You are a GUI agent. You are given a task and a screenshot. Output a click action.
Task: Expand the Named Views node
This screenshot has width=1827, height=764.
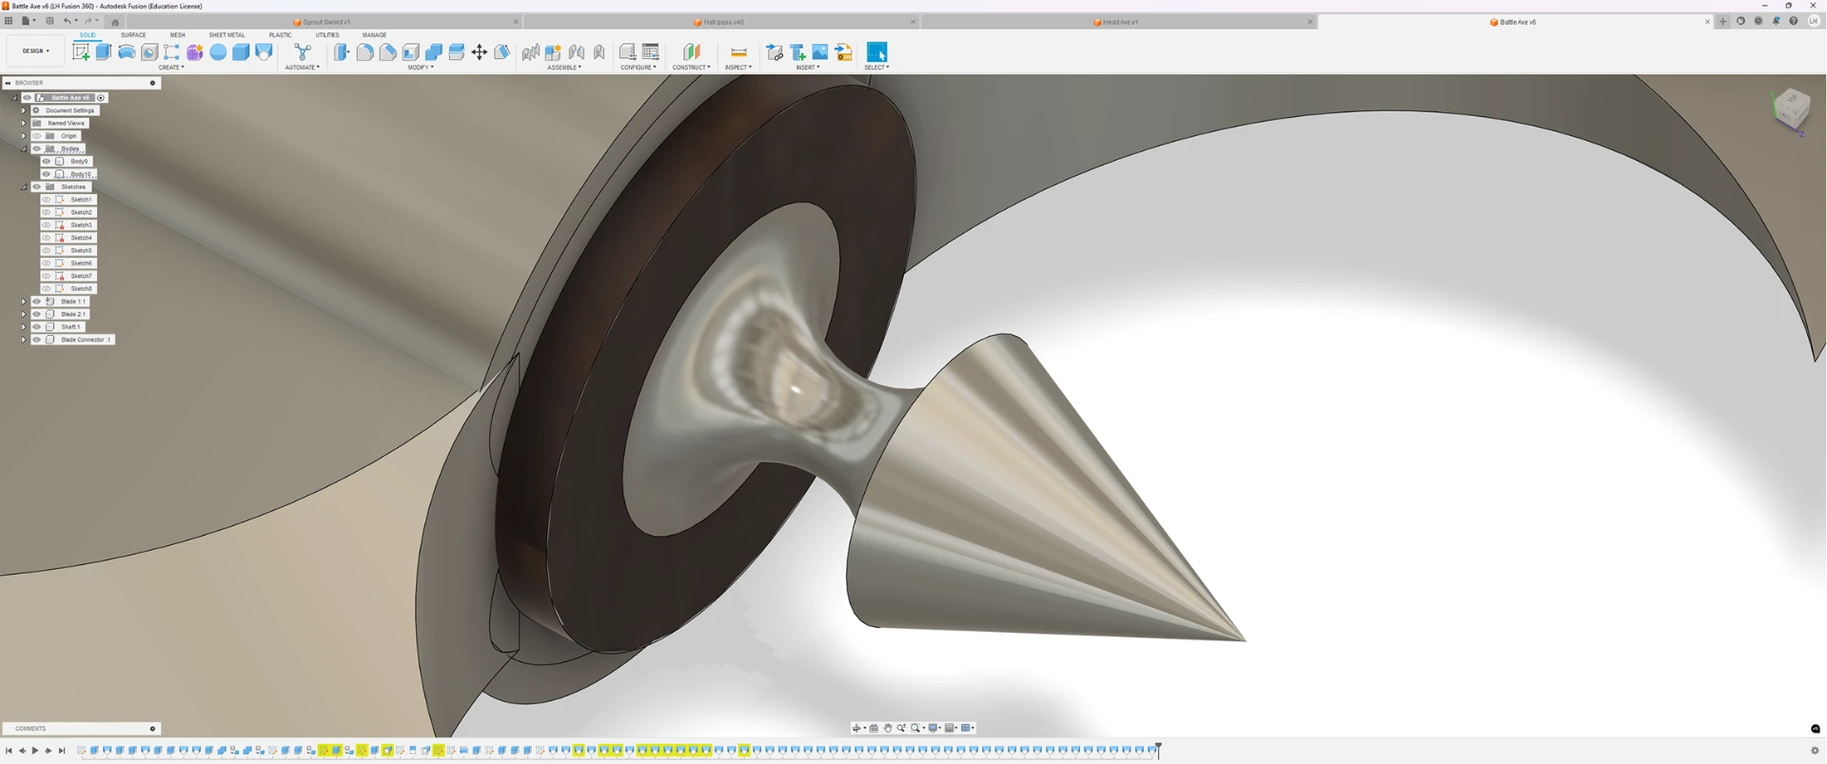pos(24,124)
